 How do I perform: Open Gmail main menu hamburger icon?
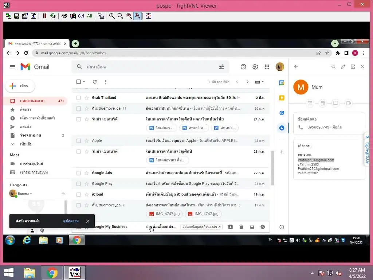click(x=13, y=67)
